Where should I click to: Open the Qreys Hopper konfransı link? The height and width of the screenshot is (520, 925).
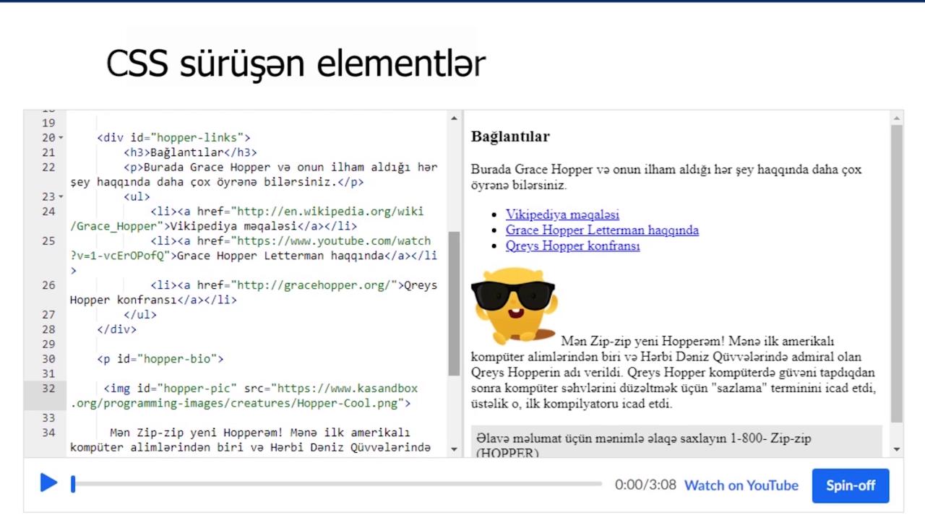click(x=572, y=246)
